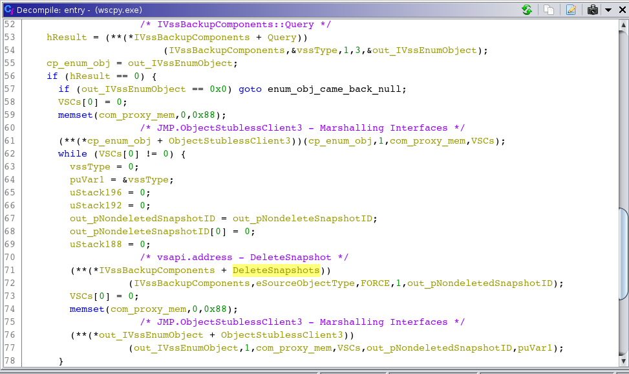This screenshot has width=629, height=374.
Task: Click line number 71 in the gutter
Action: coord(10,270)
